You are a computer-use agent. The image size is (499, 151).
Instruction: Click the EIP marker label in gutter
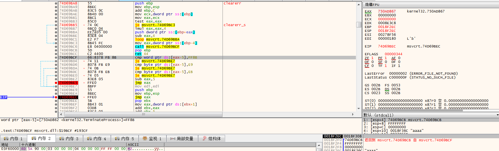pos(4,97)
